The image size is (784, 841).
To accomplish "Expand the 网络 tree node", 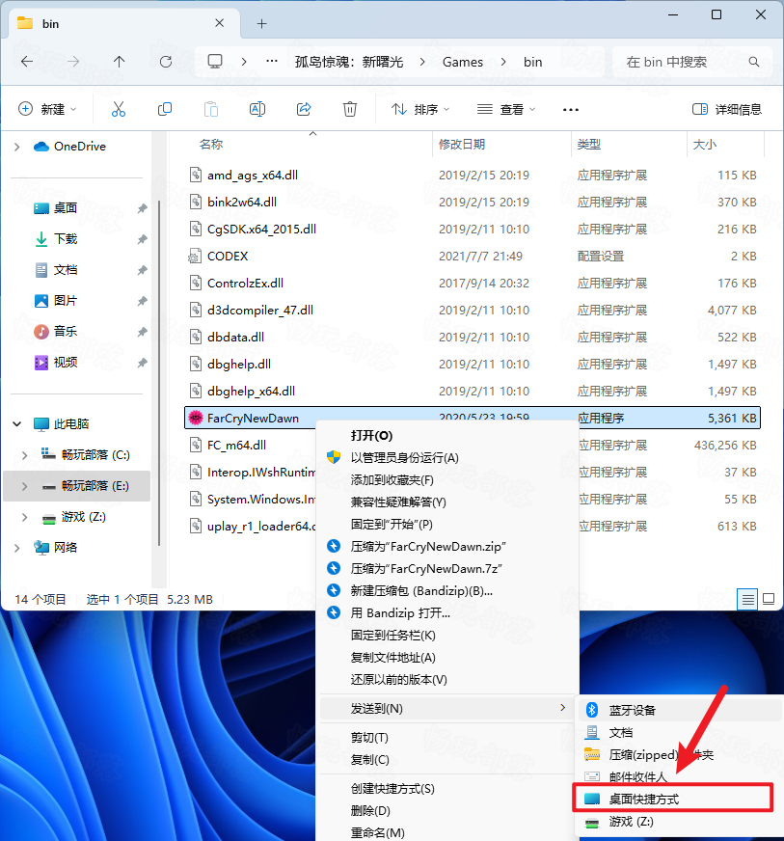I will point(16,548).
